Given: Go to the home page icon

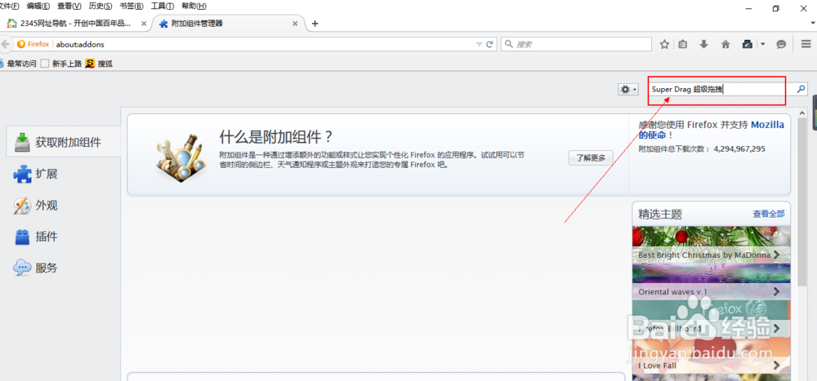Looking at the screenshot, I should [x=725, y=44].
